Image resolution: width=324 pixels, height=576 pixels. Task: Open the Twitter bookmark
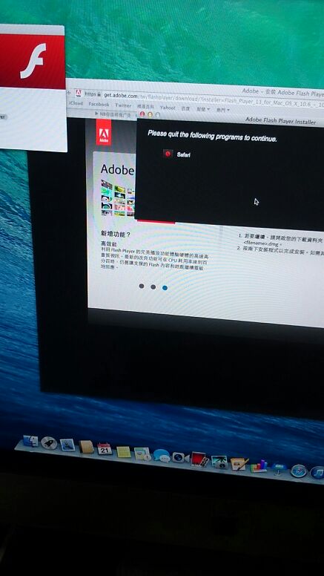(x=123, y=105)
